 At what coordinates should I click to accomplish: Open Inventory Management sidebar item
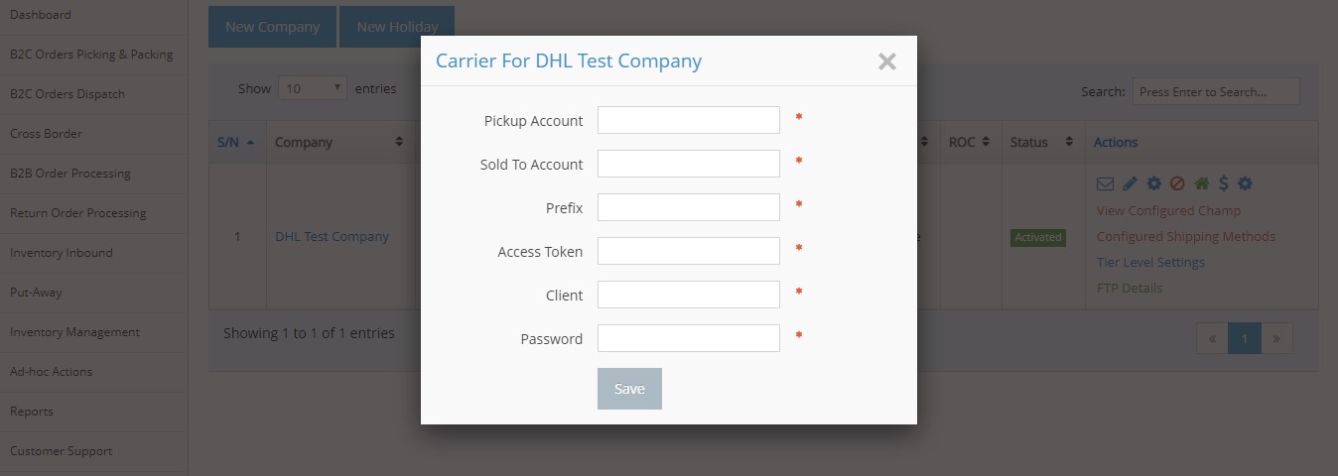pos(93,332)
